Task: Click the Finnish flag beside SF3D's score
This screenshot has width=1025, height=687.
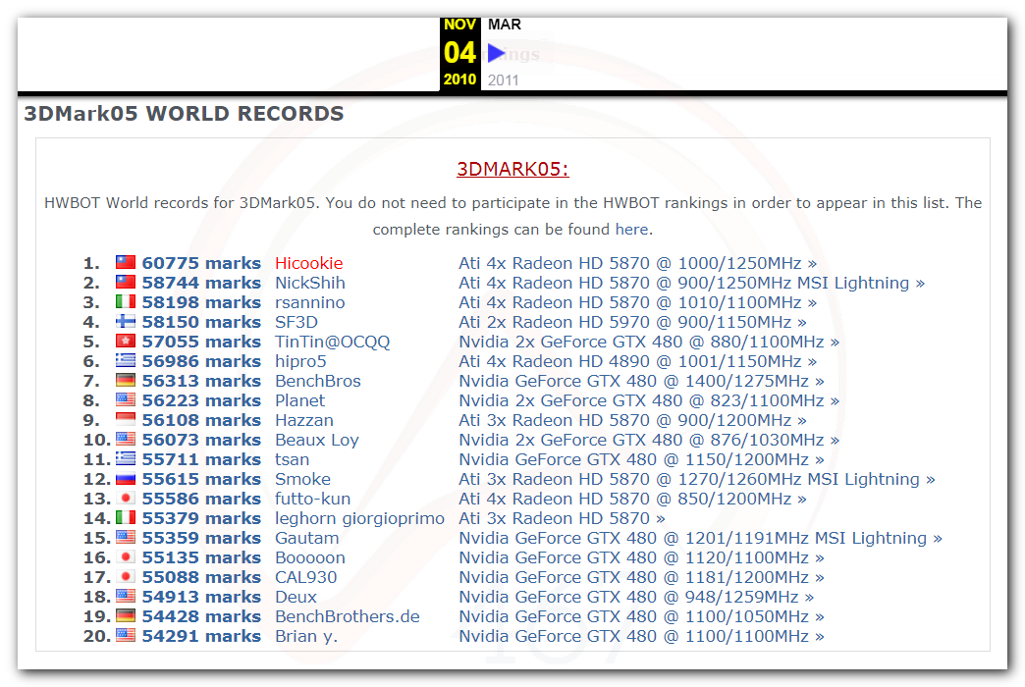Action: tap(126, 322)
